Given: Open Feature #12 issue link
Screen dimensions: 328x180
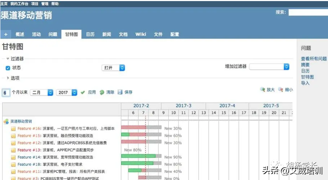Looking at the screenshot, I should pos(29,143).
